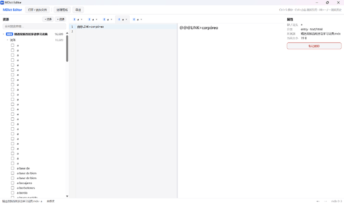Click the 16,609 count beside 词条
The image size is (344, 204).
tap(59, 40)
